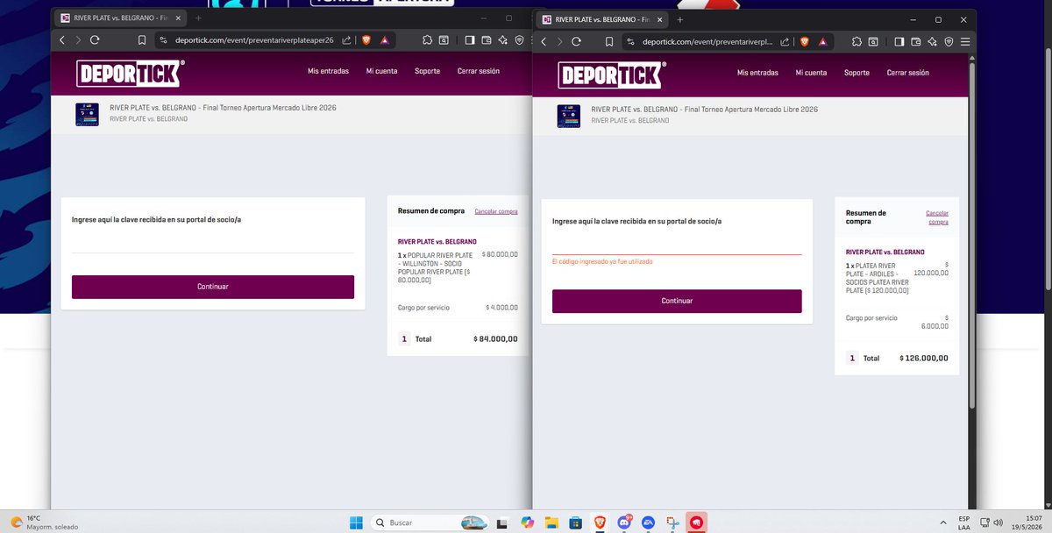Open site settings icon in left window address bar
The height and width of the screenshot is (533, 1052).
[x=163, y=39]
